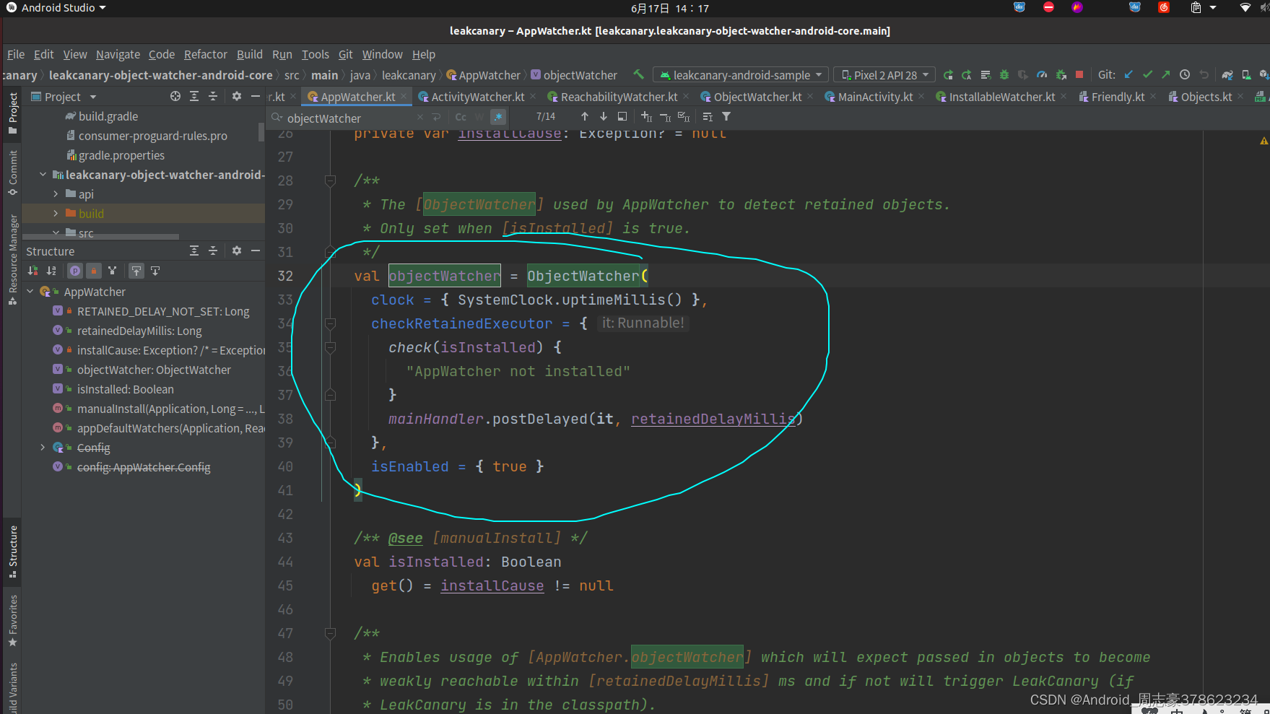
Task: Open the Refactor menu
Action: (x=205, y=54)
